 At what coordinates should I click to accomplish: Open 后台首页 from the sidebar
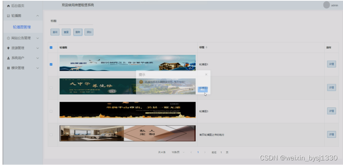pos(23,6)
